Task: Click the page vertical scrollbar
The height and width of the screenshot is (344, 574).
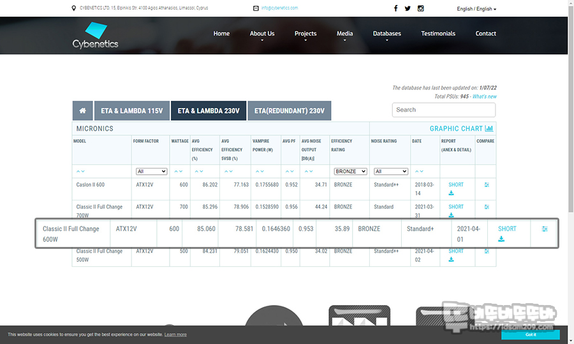Action: pos(571,110)
